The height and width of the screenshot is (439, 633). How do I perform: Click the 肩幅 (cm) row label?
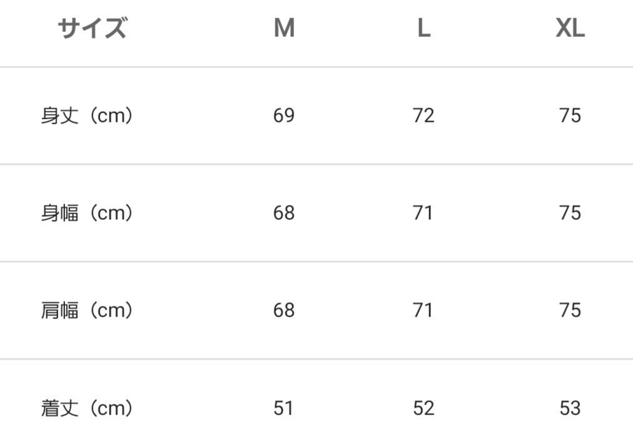[x=87, y=311]
